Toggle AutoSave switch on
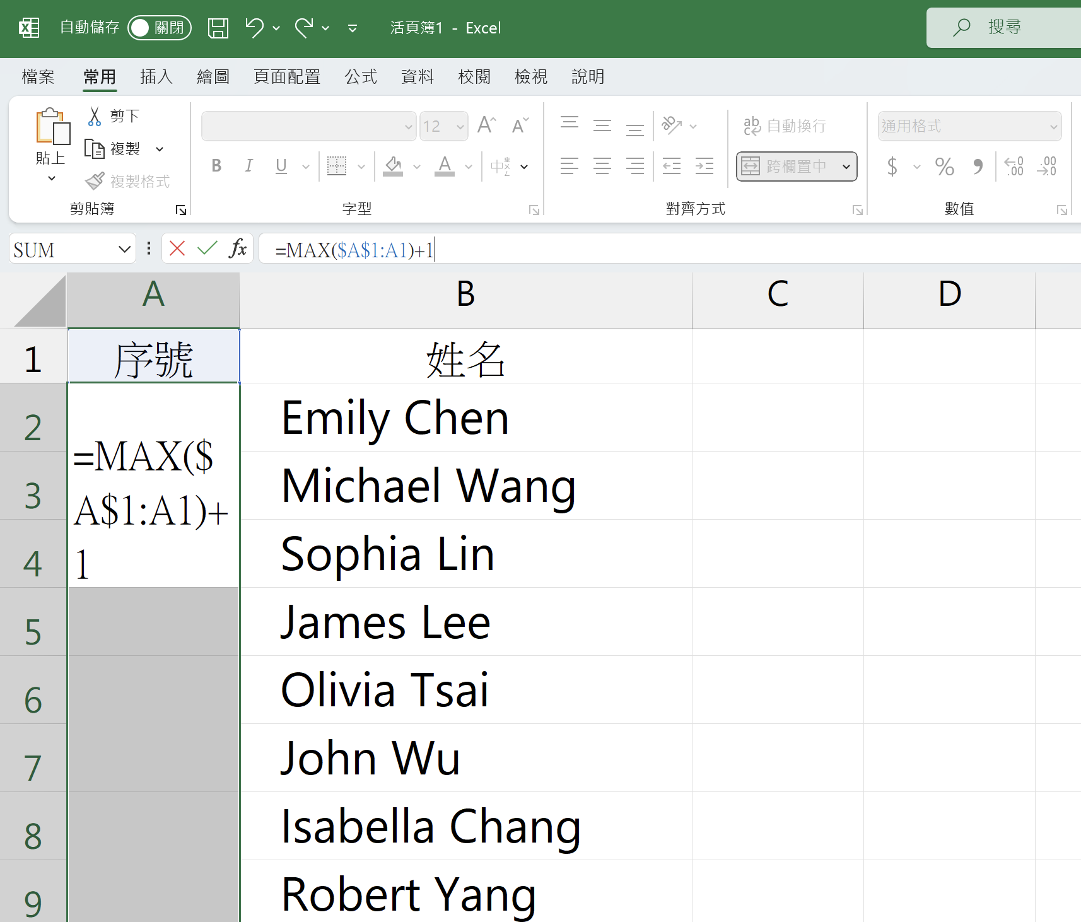This screenshot has height=922, width=1081. (159, 28)
